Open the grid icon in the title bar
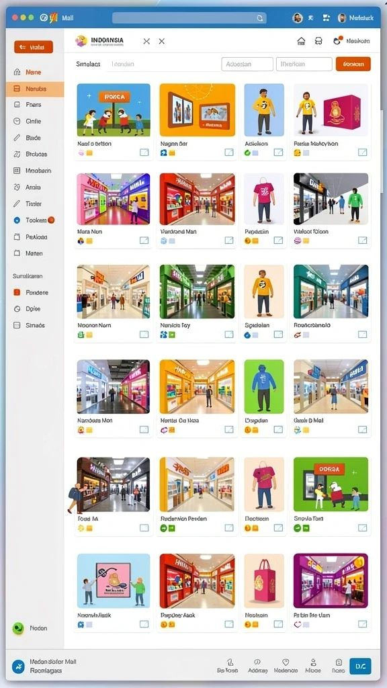 pyautogui.click(x=326, y=18)
